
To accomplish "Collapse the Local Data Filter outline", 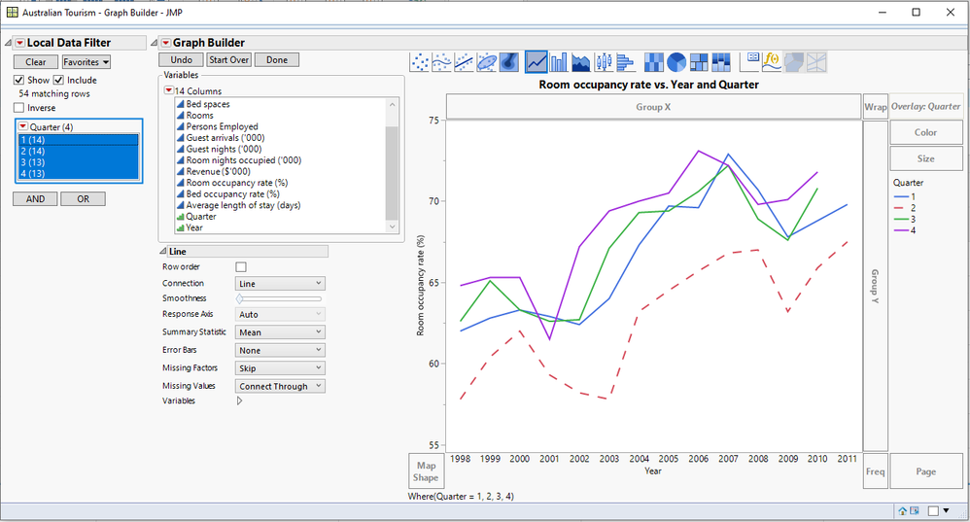I will click(8, 43).
